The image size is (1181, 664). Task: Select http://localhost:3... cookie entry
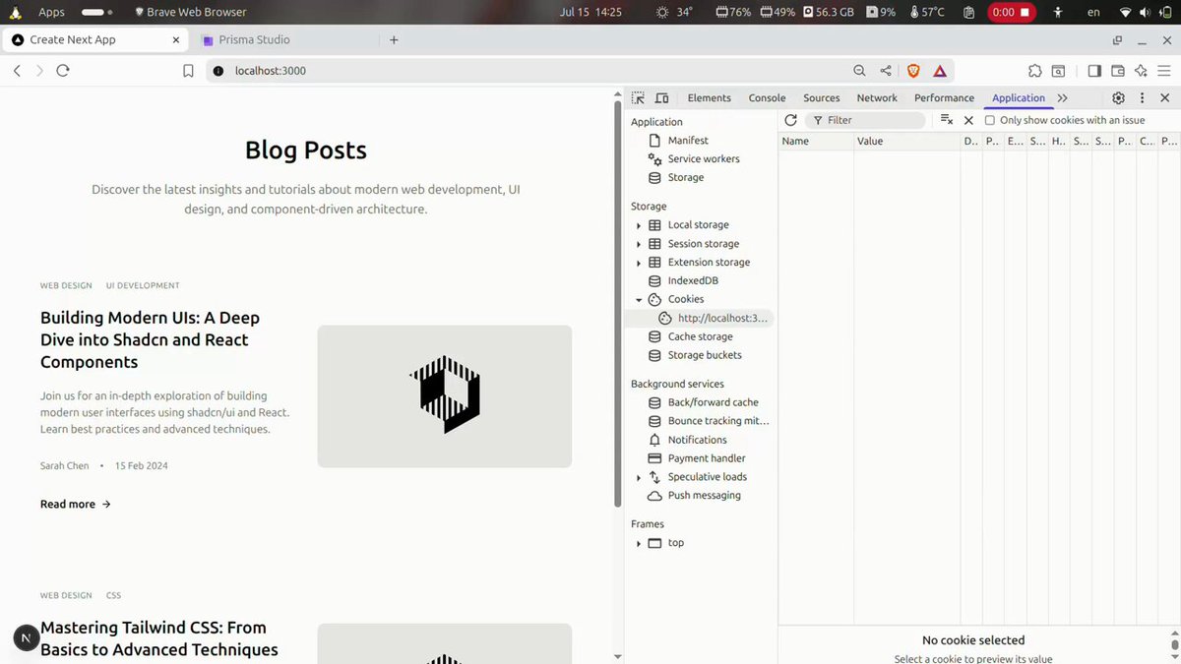point(722,319)
